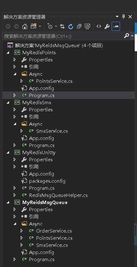Click Sync with Active Document arrows icon
Viewport: 137px width, 267px height.
point(62,26)
